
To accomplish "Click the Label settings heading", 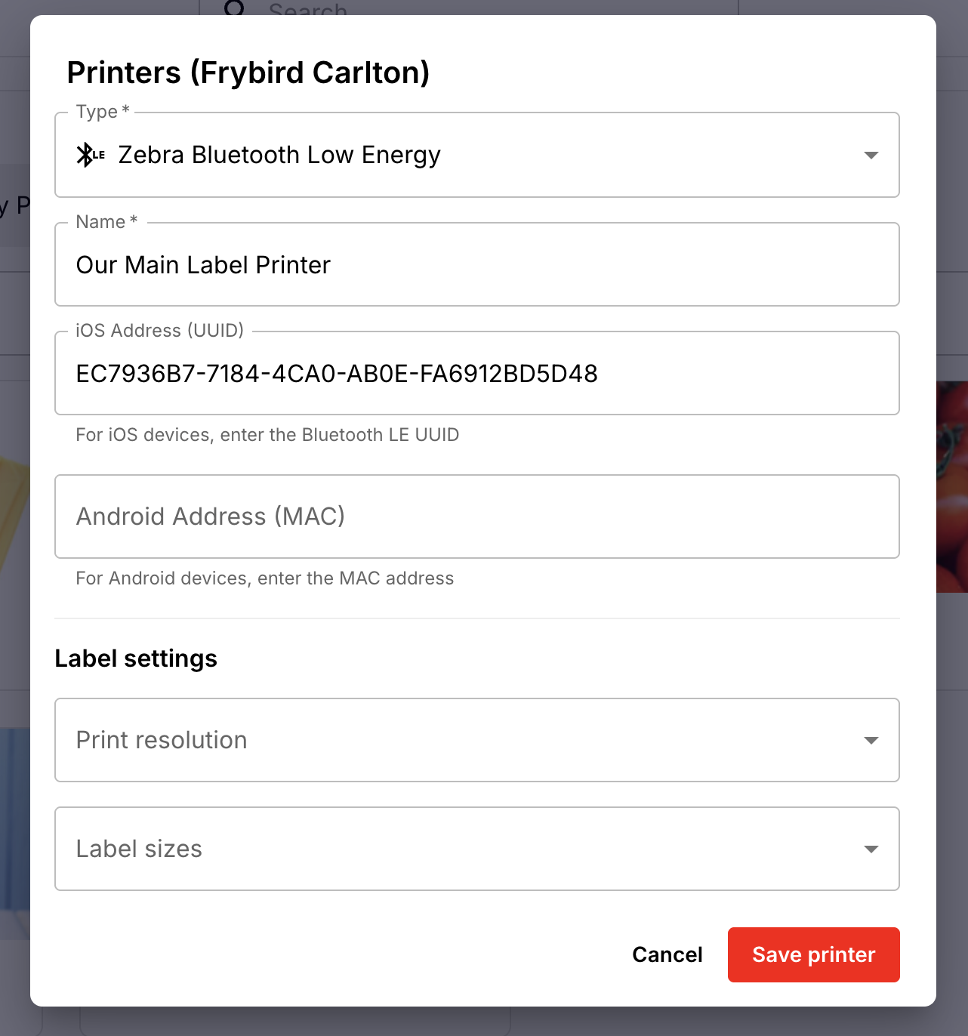I will 136,658.
